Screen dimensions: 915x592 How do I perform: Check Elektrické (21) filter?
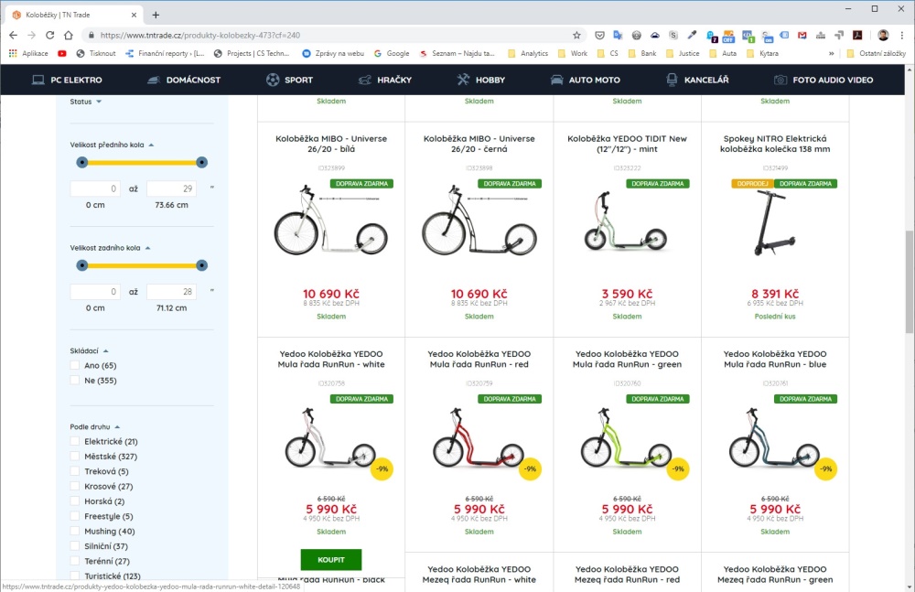(75, 441)
